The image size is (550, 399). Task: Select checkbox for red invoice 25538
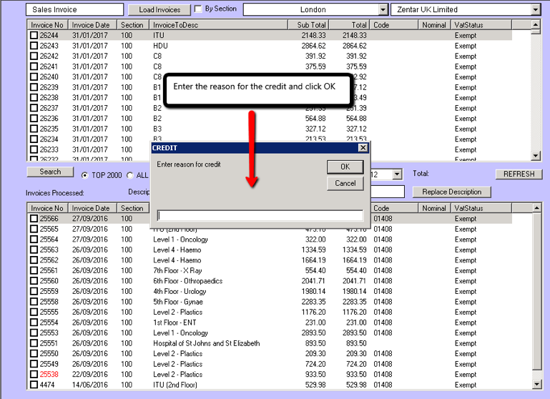pos(34,375)
